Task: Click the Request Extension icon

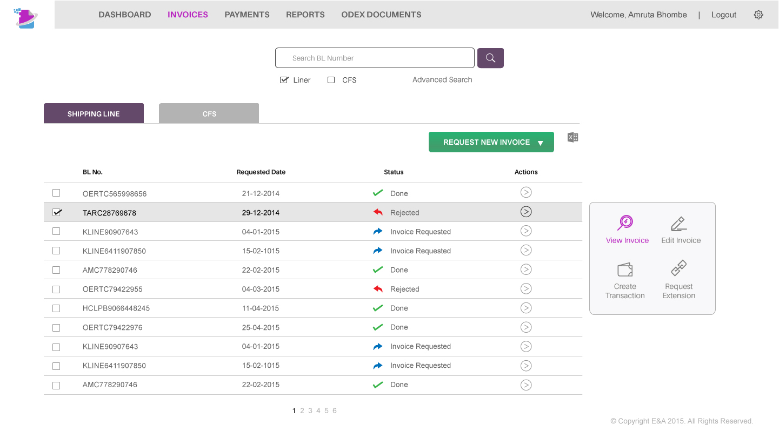Action: tap(678, 268)
